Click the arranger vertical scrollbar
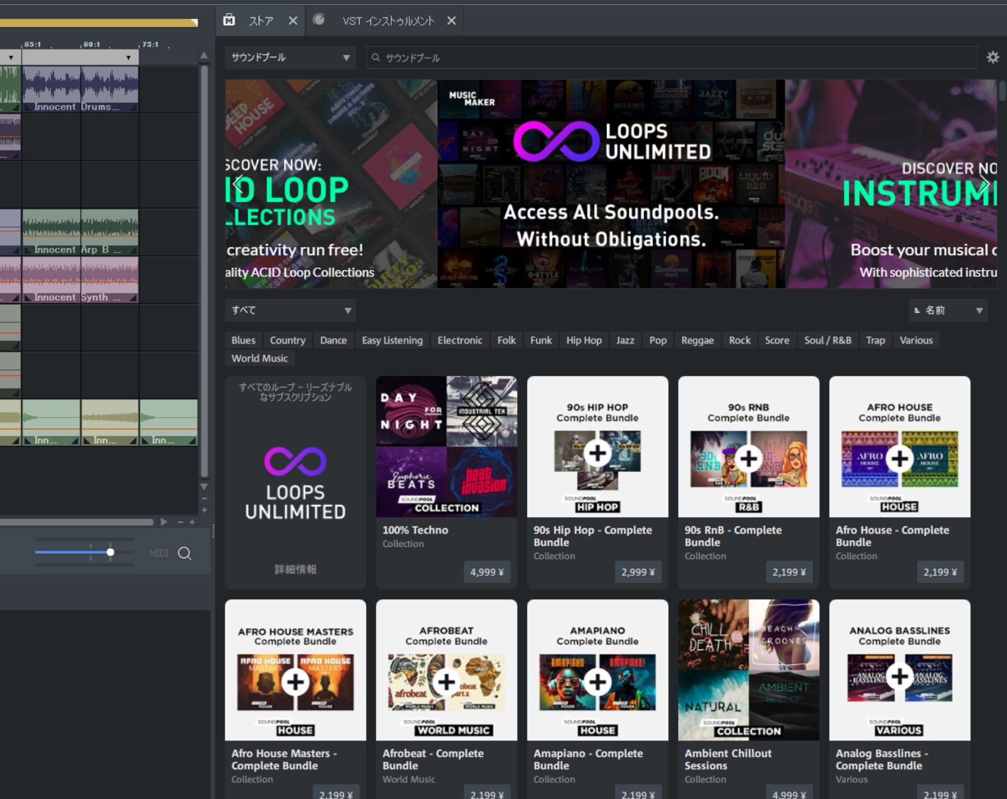The image size is (1007, 799). 204,271
